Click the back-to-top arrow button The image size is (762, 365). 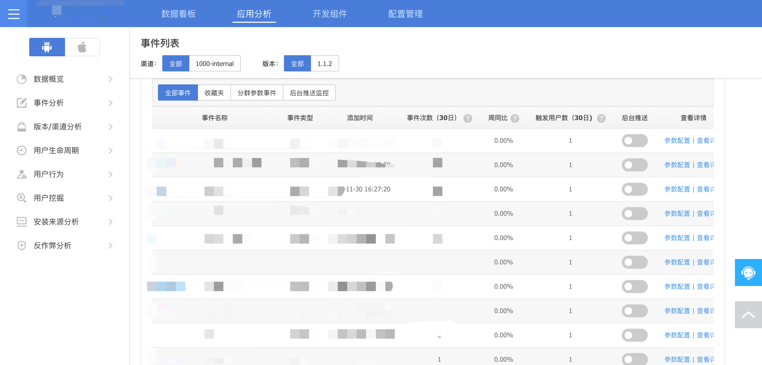[748, 315]
